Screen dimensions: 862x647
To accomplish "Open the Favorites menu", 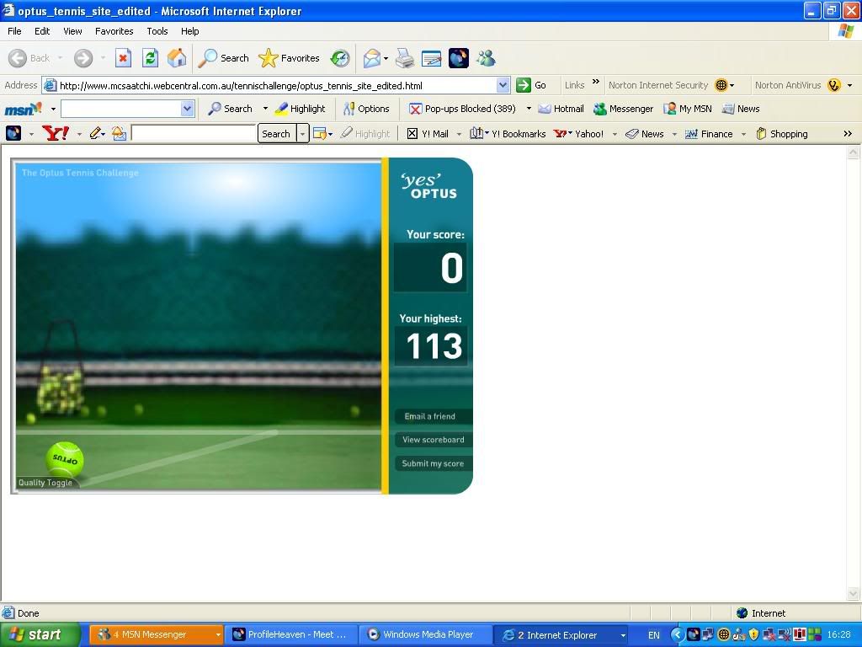I will pos(114,31).
